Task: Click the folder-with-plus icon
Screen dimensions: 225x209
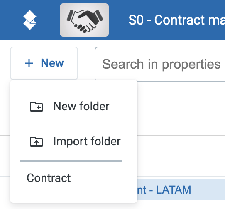Action: (37, 107)
